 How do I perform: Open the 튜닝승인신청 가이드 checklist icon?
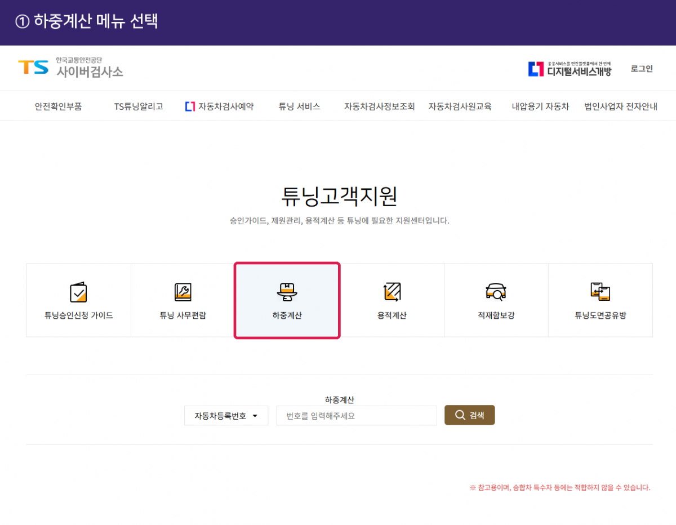[78, 292]
